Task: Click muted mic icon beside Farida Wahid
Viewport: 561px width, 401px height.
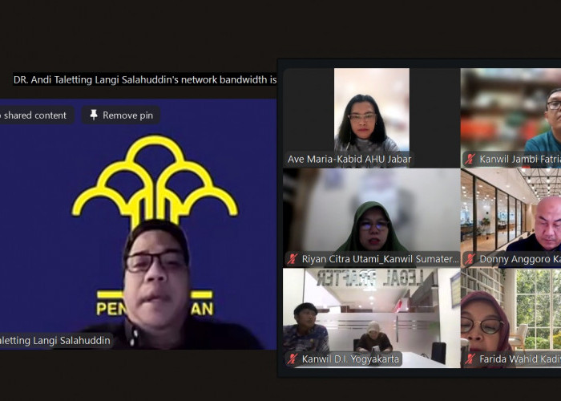Action: [x=470, y=358]
